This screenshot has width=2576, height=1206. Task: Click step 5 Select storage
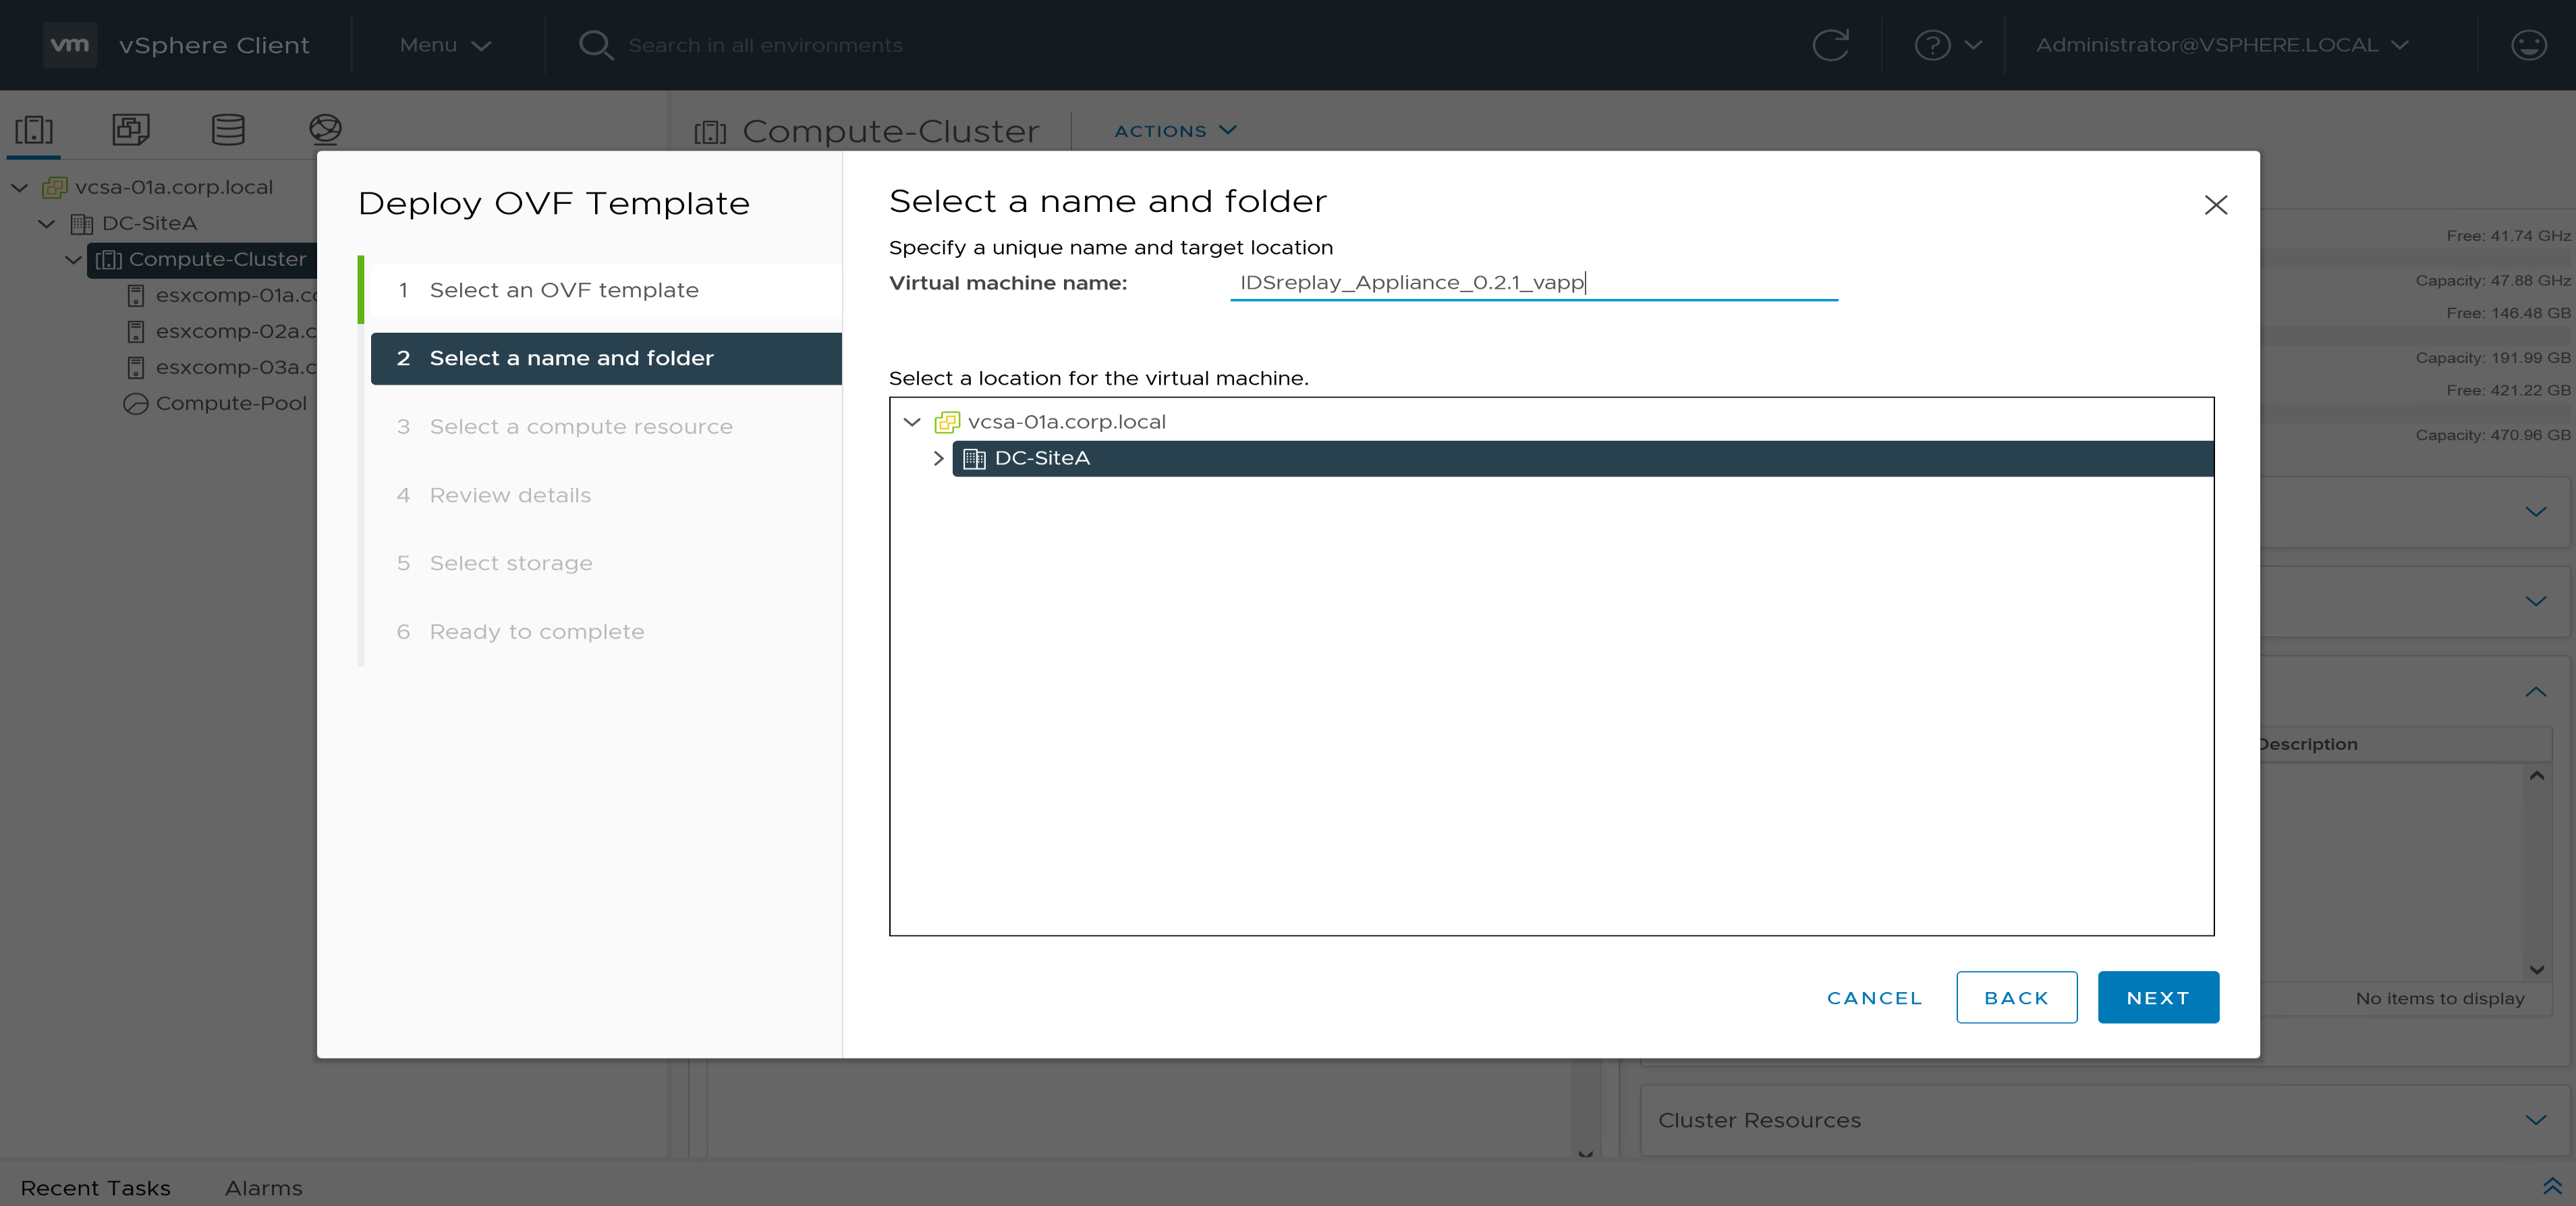[605, 563]
